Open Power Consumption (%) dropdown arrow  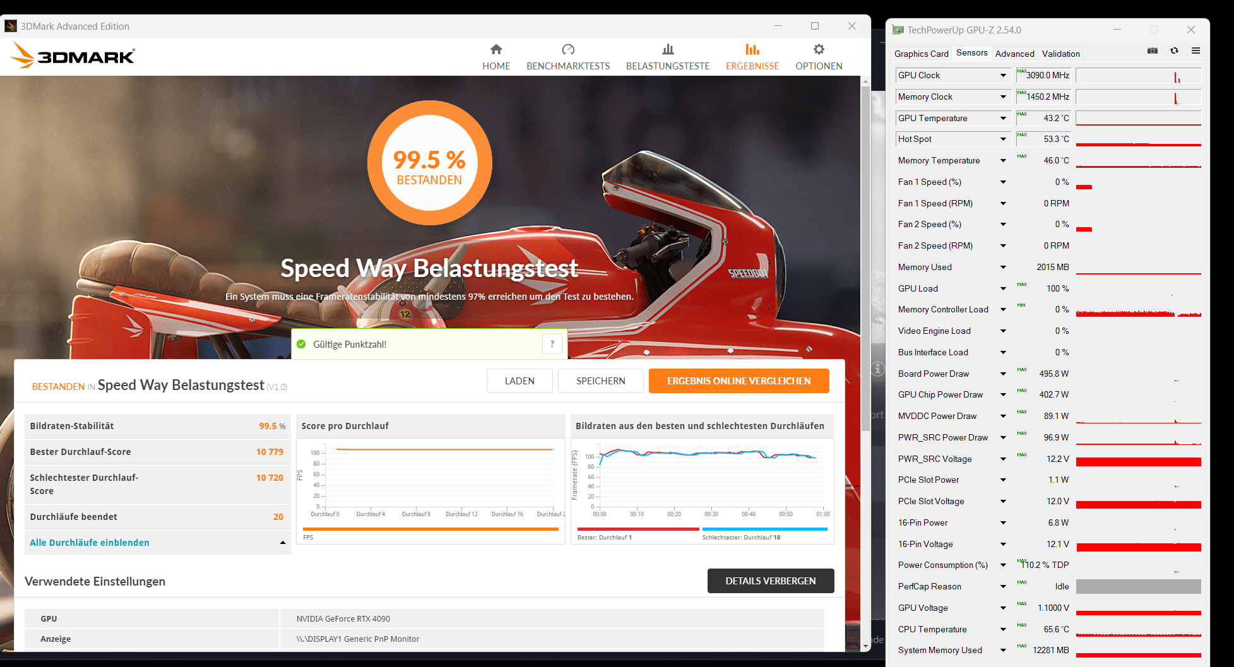pos(1003,565)
